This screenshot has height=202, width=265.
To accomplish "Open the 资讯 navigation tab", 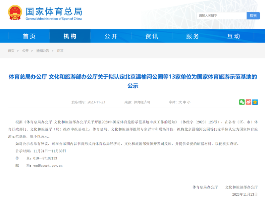I will (x=152, y=36).
